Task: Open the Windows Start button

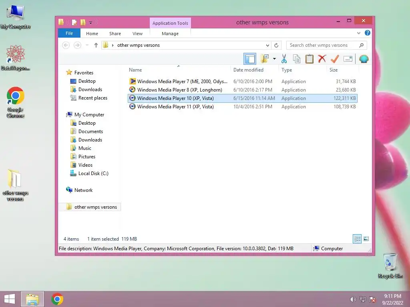Action: point(10,299)
